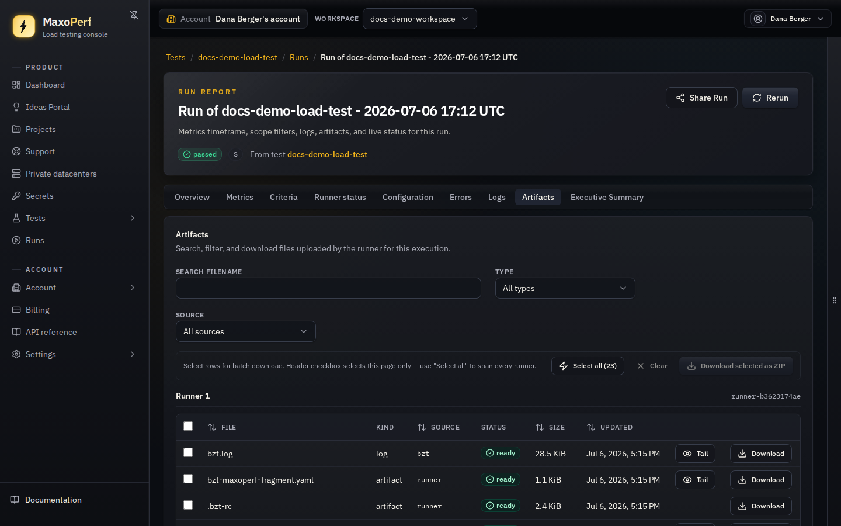Open Secrets from the sidebar
This screenshot has width=841, height=526.
click(x=40, y=196)
